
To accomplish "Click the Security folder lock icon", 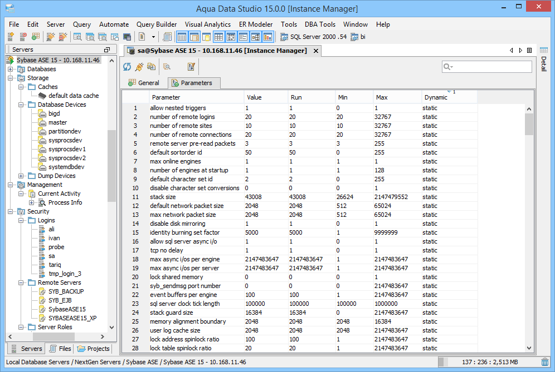I will coord(21,212).
